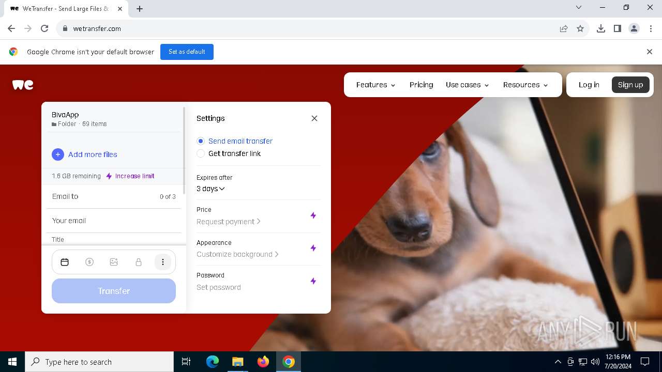Open the Chrome three-dot menu

click(651, 28)
